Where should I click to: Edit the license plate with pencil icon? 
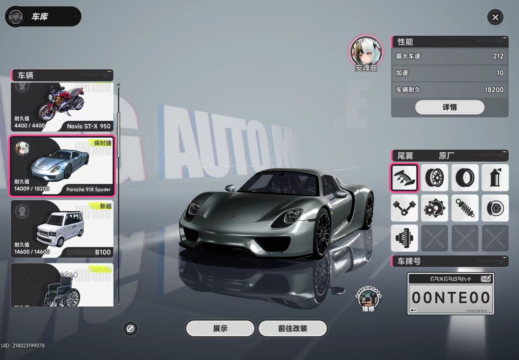coord(486,279)
